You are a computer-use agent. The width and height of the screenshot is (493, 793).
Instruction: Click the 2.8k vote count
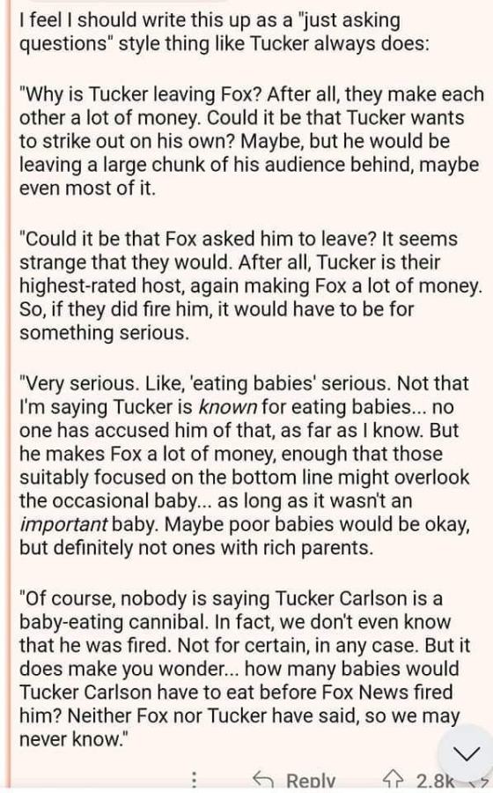(436, 781)
